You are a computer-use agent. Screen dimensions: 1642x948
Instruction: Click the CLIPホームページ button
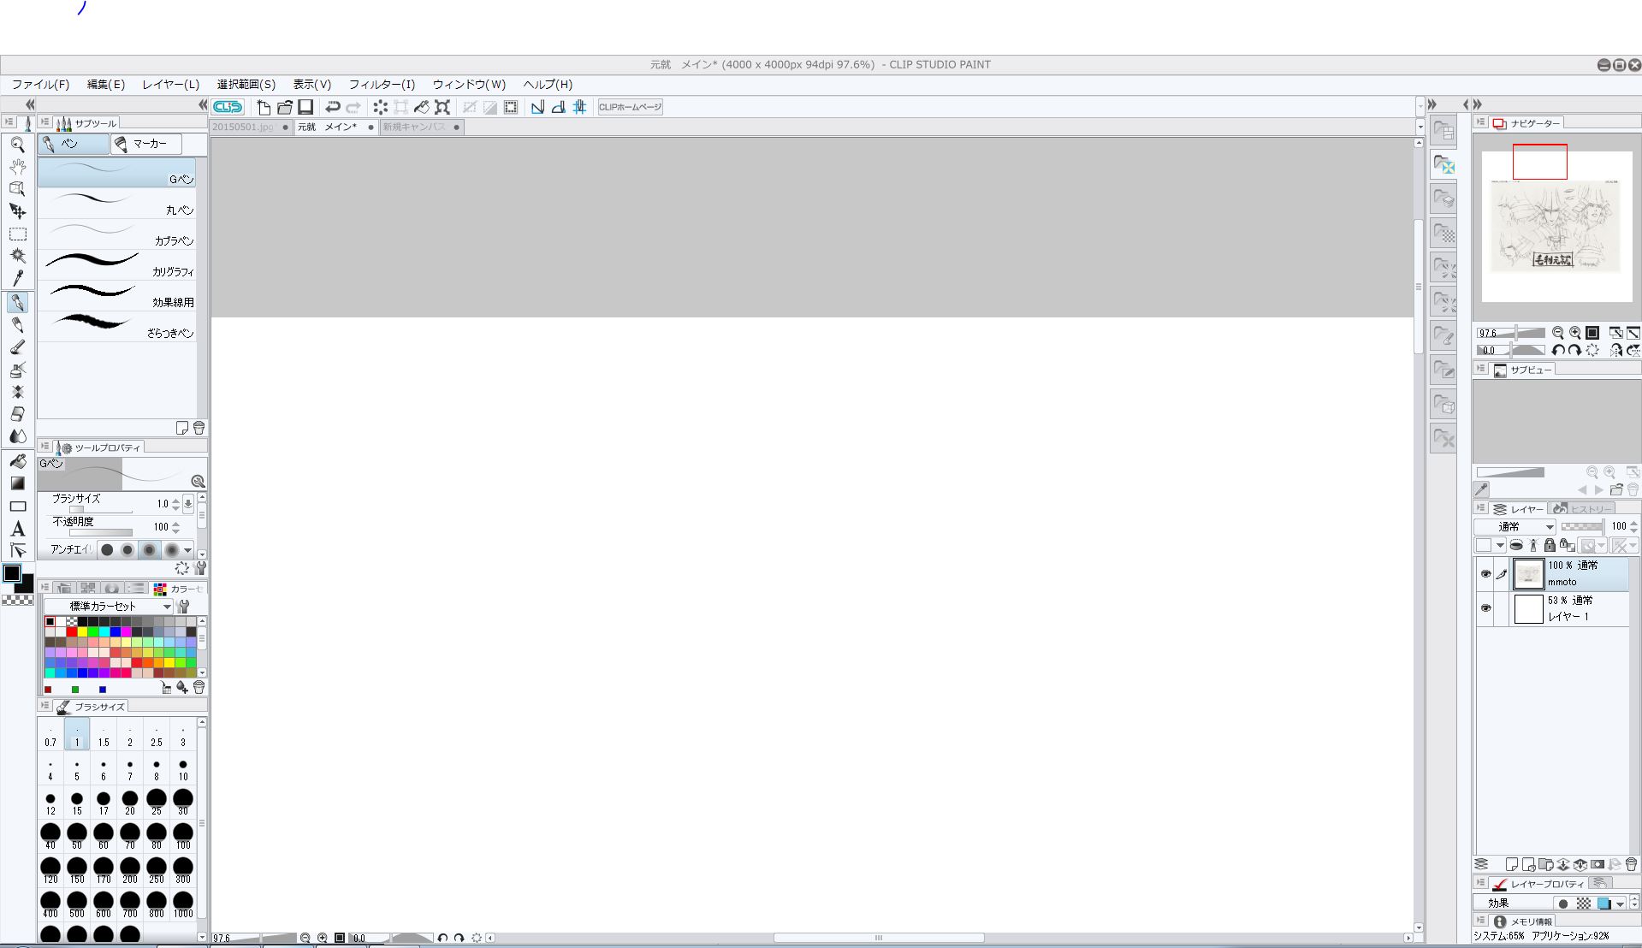631,107
